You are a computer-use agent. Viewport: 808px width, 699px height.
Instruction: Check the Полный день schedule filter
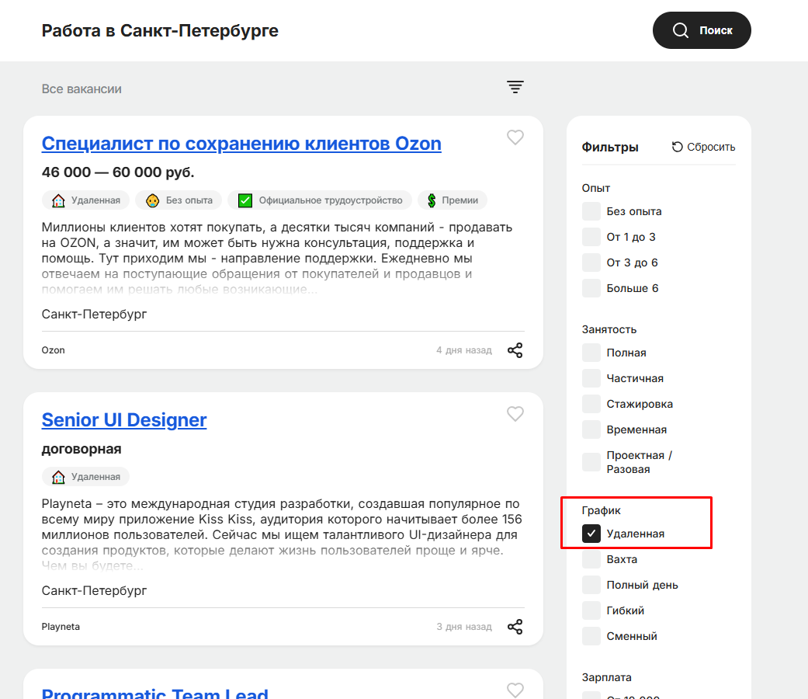pos(591,585)
